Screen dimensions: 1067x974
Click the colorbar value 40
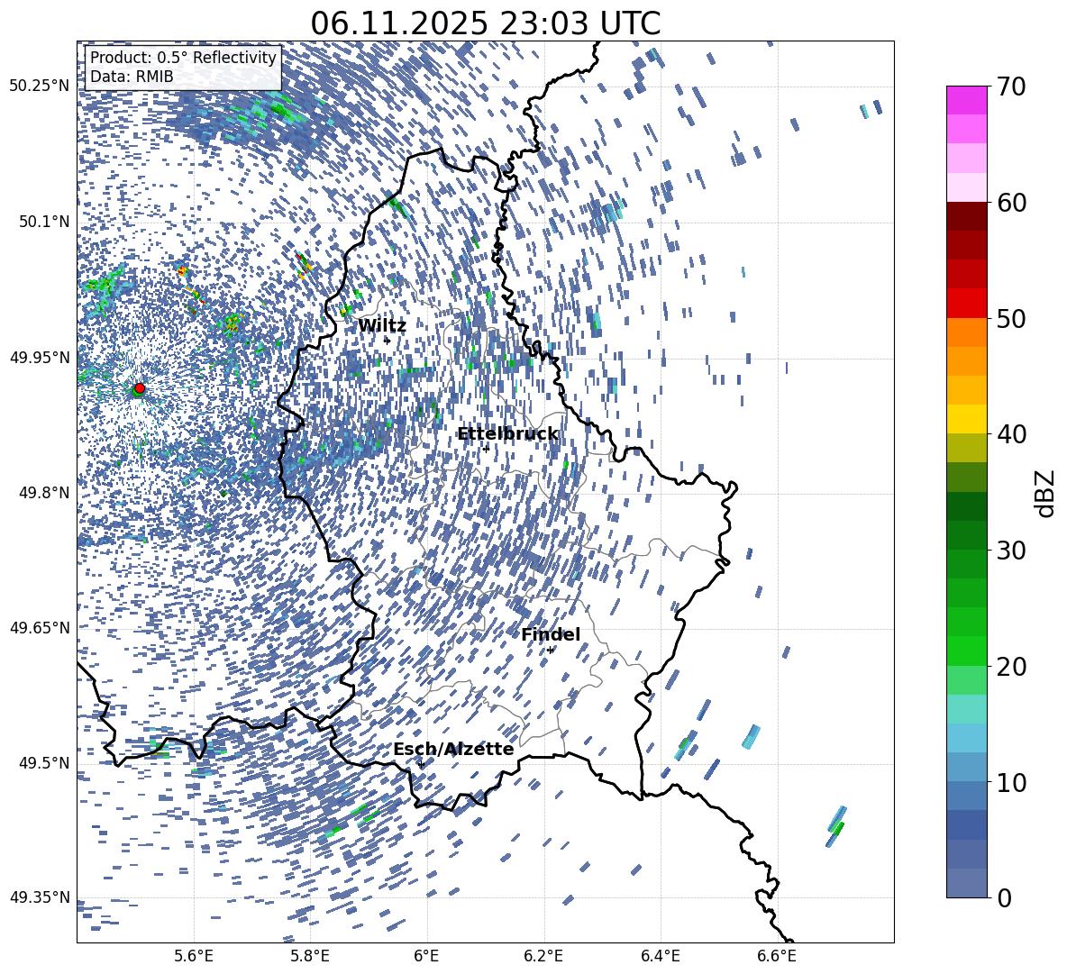pyautogui.click(x=1011, y=434)
